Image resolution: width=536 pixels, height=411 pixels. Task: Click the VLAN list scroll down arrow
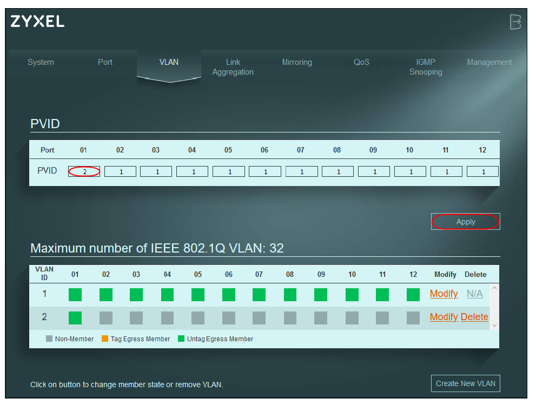click(x=495, y=326)
